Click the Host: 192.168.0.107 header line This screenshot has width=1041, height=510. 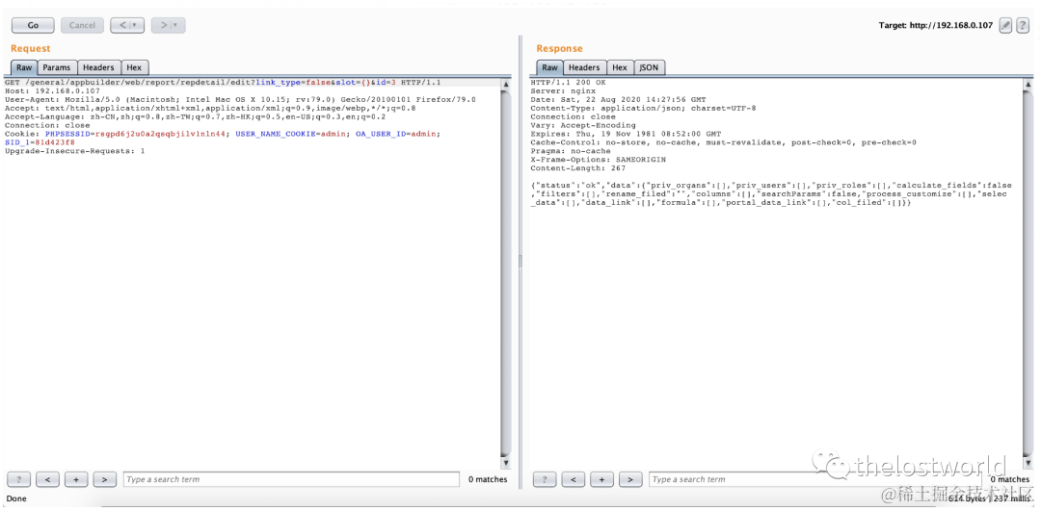(52, 90)
